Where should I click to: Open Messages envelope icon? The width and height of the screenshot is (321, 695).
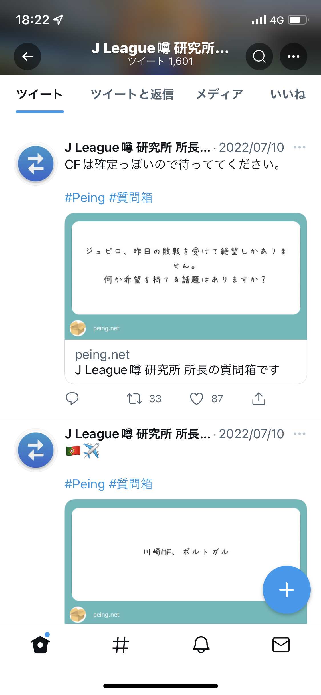(x=281, y=645)
